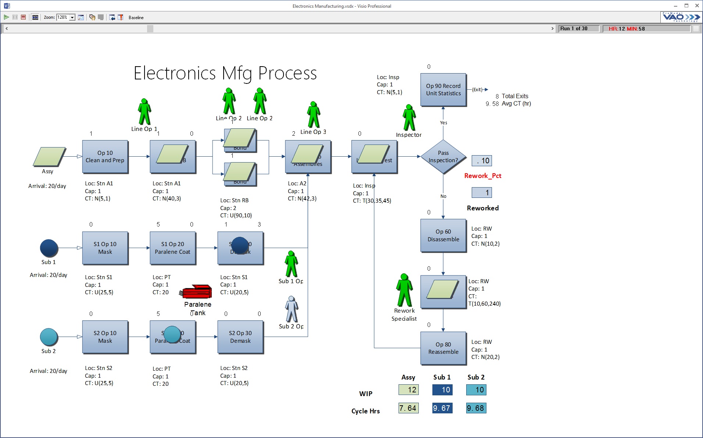Click the Run 1 of 30 field

click(579, 29)
